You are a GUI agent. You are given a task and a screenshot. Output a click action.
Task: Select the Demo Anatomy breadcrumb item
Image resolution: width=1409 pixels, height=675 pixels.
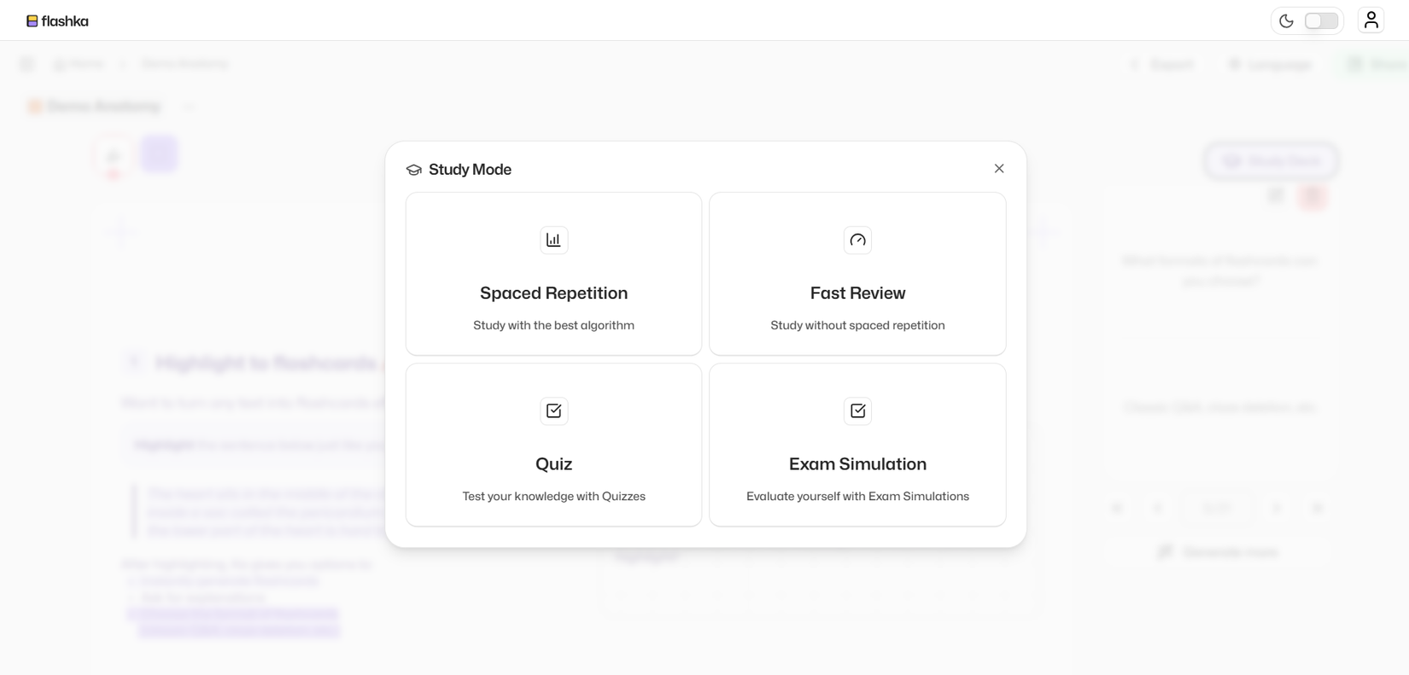point(184,63)
